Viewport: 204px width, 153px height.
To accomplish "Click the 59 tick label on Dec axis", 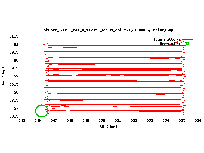I will (x=16, y=76).
